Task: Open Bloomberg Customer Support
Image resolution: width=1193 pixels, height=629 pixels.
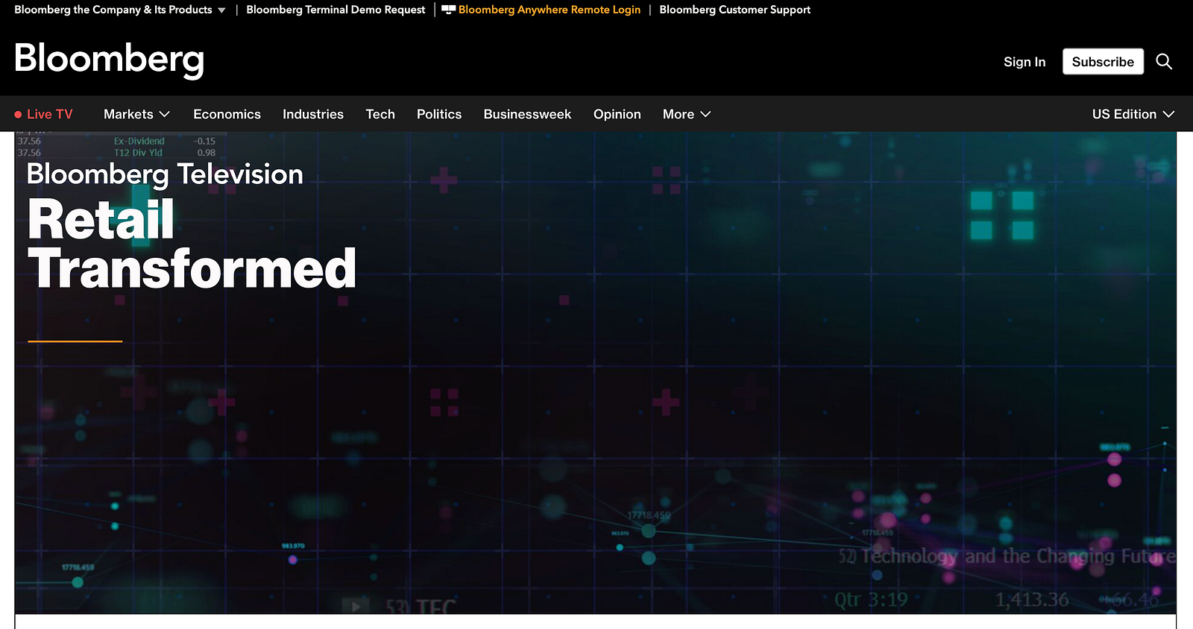Action: click(734, 10)
